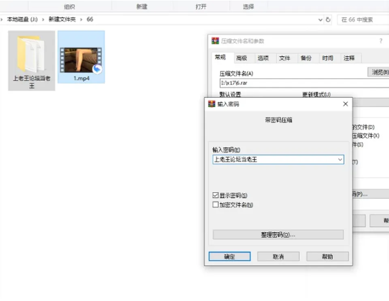The height and width of the screenshot is (301, 389).
Task: Click the 浏览 button for archive name
Action: point(378,72)
